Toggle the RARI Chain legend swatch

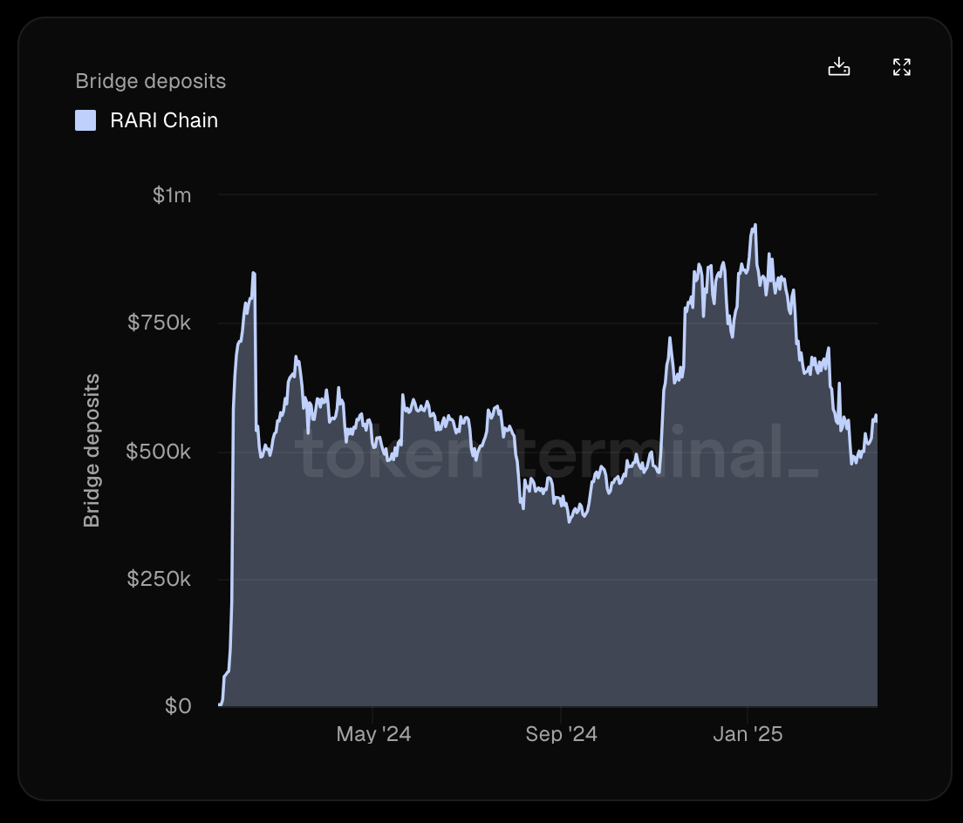click(85, 120)
